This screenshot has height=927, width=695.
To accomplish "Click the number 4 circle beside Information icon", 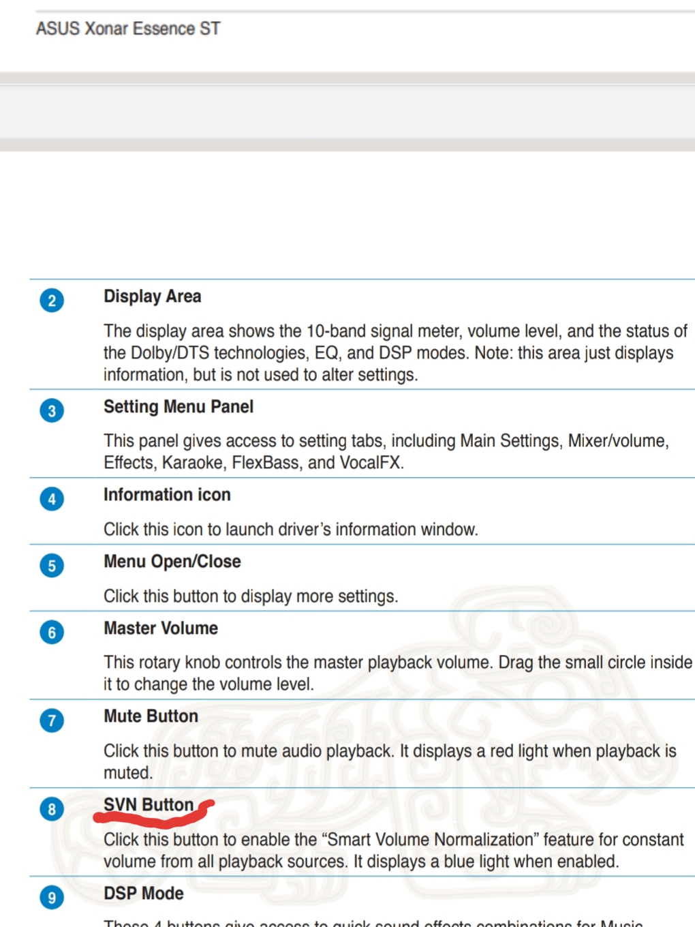I will pyautogui.click(x=52, y=499).
